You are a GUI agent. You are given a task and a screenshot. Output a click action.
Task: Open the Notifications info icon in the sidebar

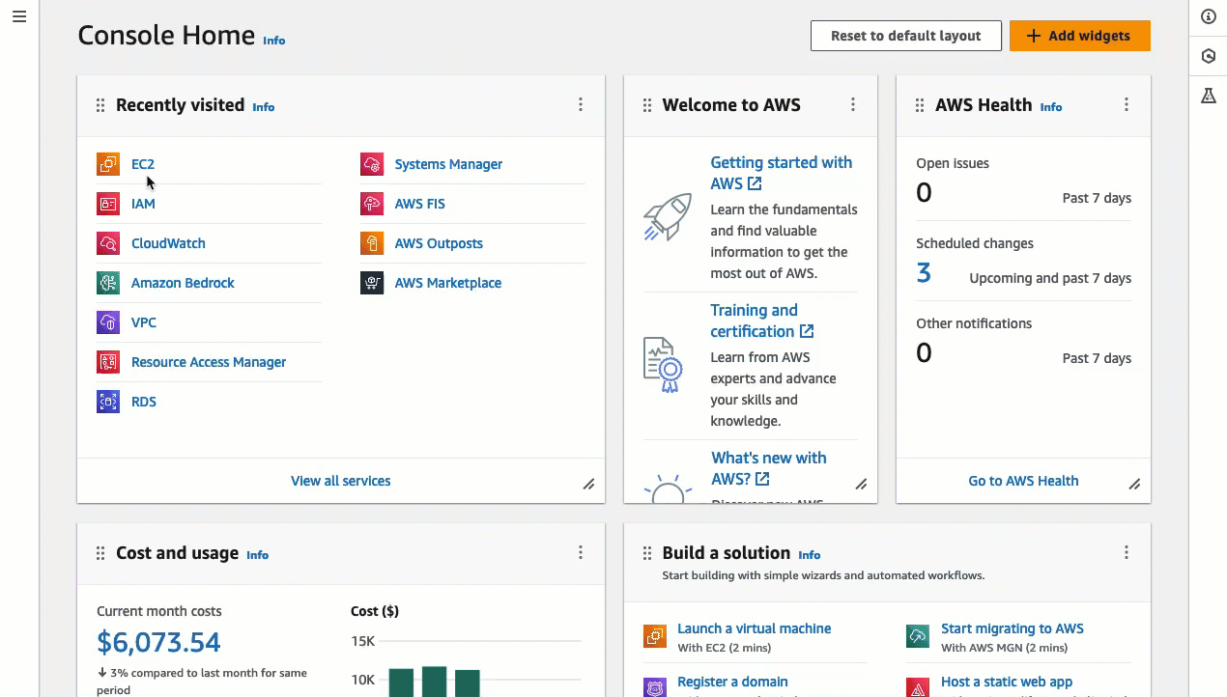tap(1209, 16)
